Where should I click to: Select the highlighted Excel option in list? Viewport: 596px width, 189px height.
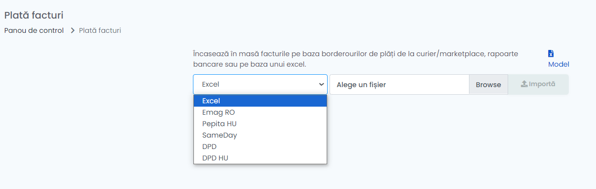pyautogui.click(x=260, y=101)
